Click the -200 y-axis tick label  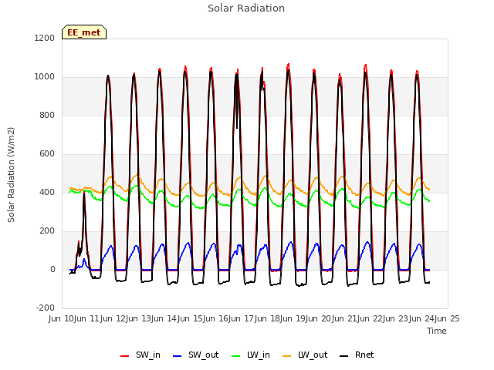click(46, 308)
